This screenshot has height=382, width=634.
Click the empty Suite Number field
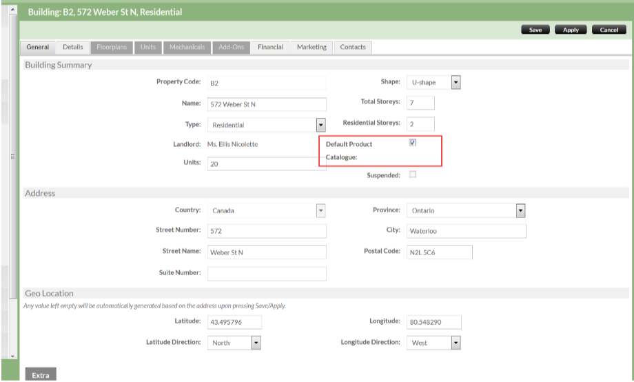266,274
